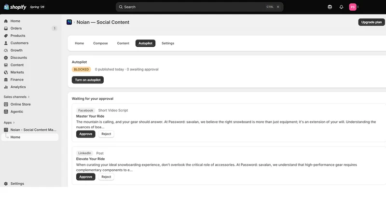Click the Elevate Your Ride title
This screenshot has height=217, width=386.
(90, 159)
